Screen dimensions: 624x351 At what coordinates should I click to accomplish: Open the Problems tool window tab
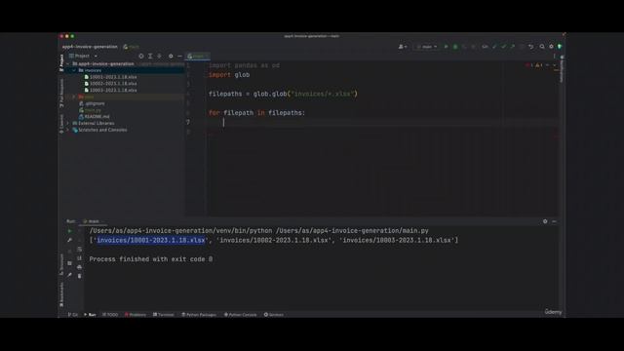pos(136,314)
